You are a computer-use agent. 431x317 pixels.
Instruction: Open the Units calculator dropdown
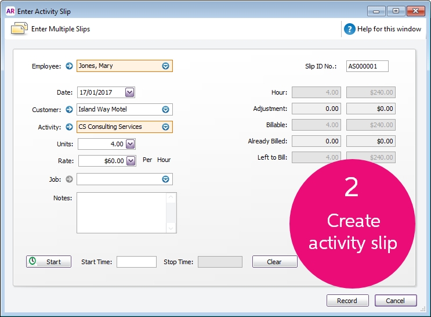click(131, 144)
